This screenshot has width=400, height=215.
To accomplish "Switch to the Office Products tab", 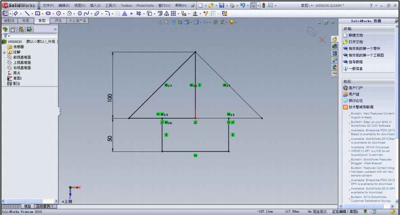I will tap(77, 21).
